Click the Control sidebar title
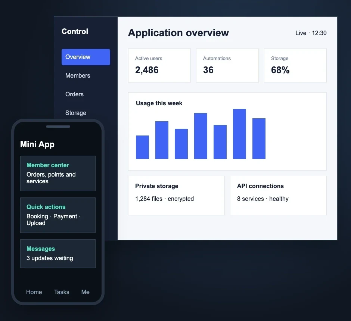The height and width of the screenshot is (321, 351). (75, 31)
